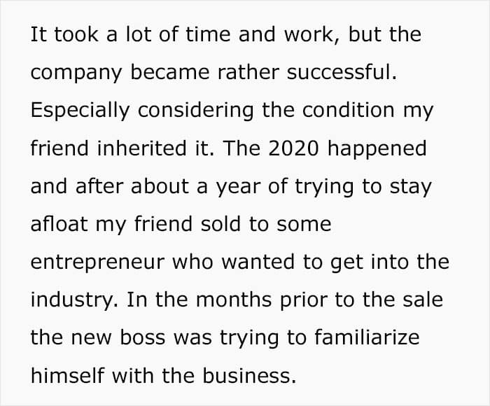Viewport: 490px width, 406px height.
Task: Click the word 'considering' in the third line
Action: (x=195, y=111)
